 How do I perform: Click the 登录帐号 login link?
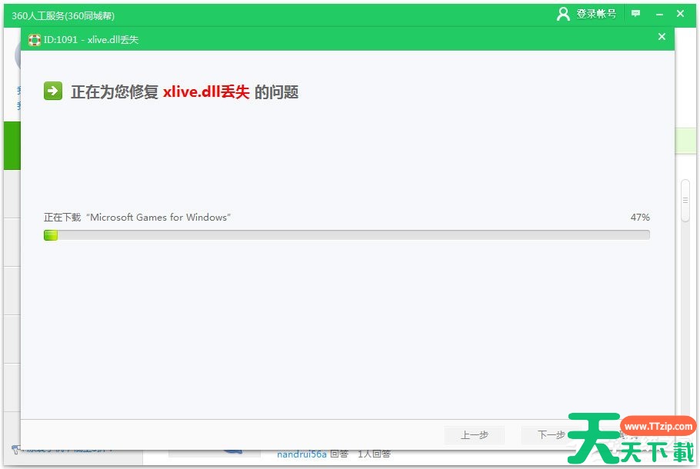pyautogui.click(x=596, y=14)
